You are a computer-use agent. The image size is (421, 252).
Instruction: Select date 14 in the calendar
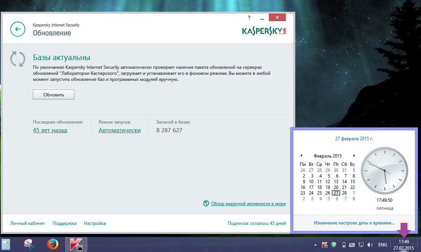344,182
